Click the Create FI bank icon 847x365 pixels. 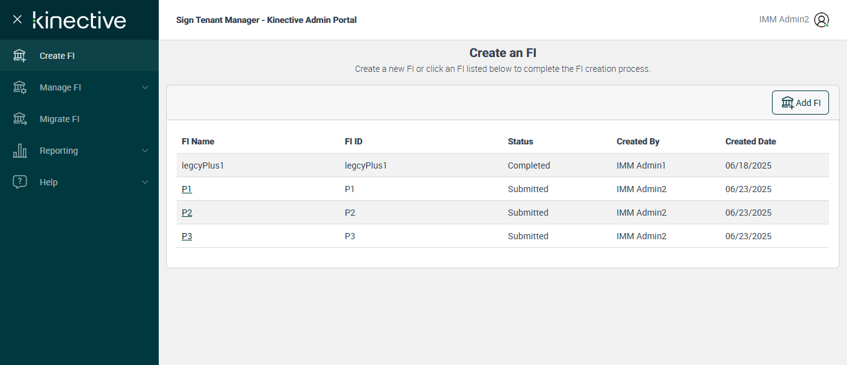point(20,56)
